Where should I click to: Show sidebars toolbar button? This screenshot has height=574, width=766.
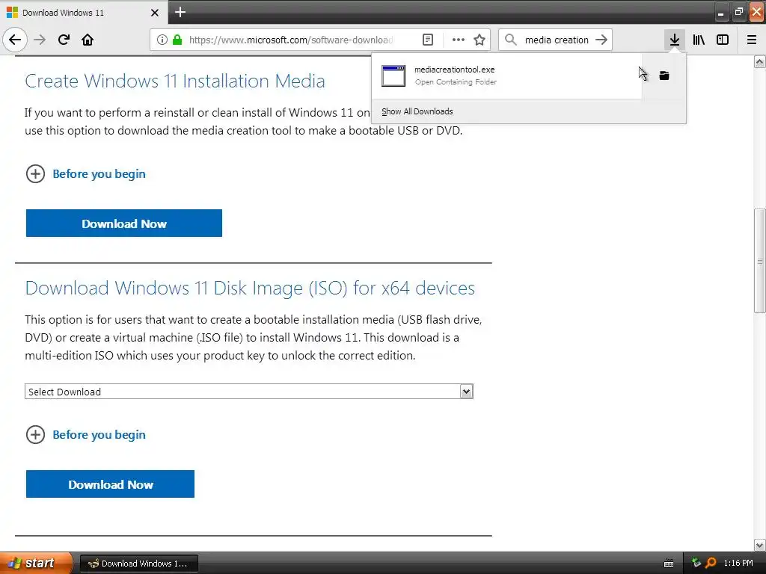723,40
